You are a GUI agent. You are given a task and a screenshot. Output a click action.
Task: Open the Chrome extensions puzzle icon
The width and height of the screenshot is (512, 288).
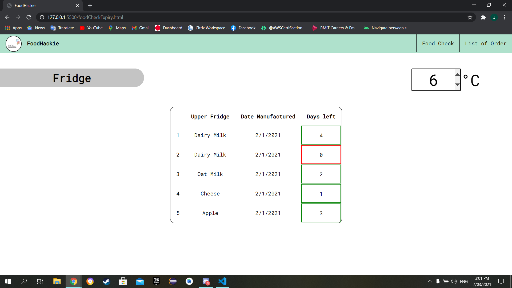click(x=483, y=17)
